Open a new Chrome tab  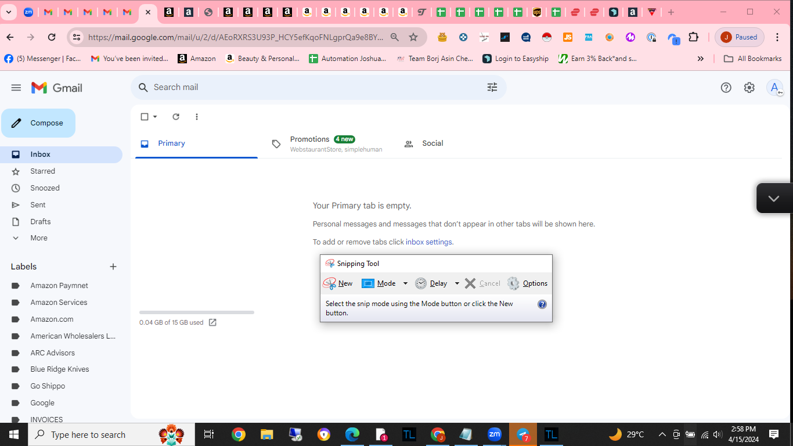(671, 12)
